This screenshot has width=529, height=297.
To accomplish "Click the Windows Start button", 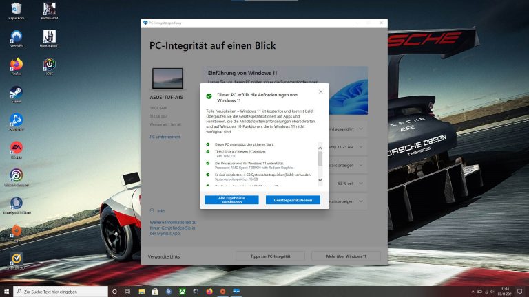I will (6, 291).
